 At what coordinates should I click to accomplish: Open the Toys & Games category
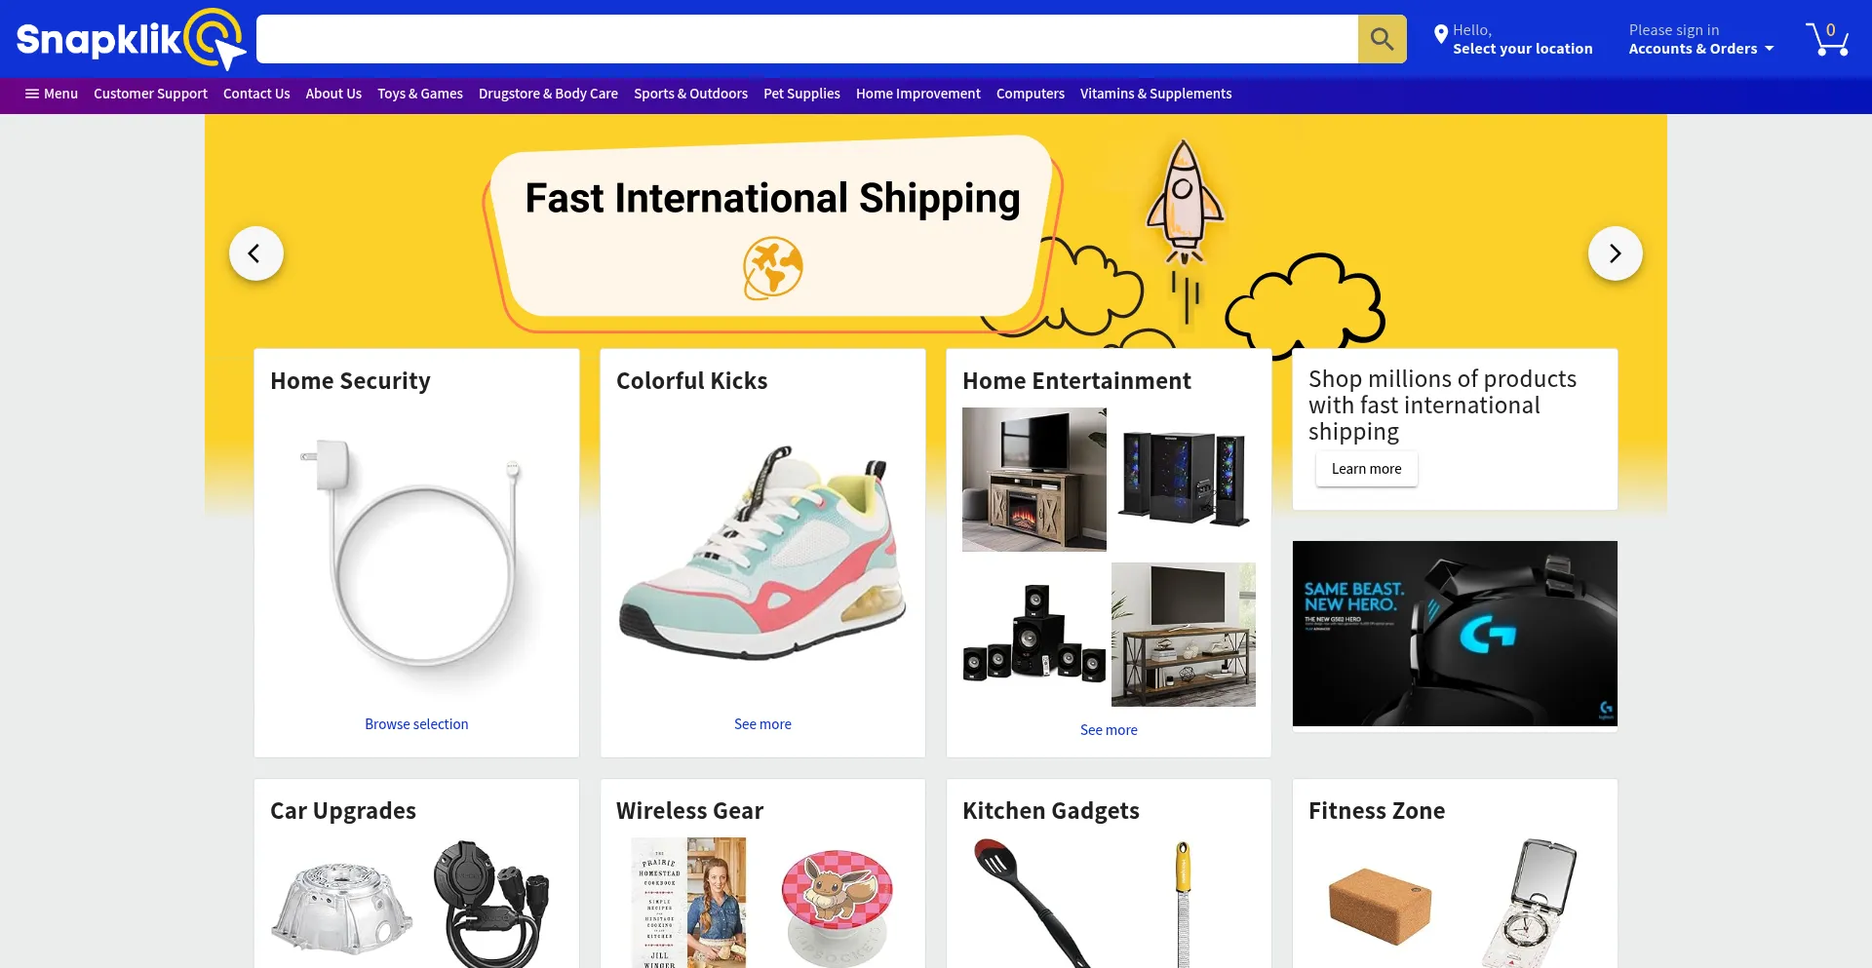click(x=420, y=94)
